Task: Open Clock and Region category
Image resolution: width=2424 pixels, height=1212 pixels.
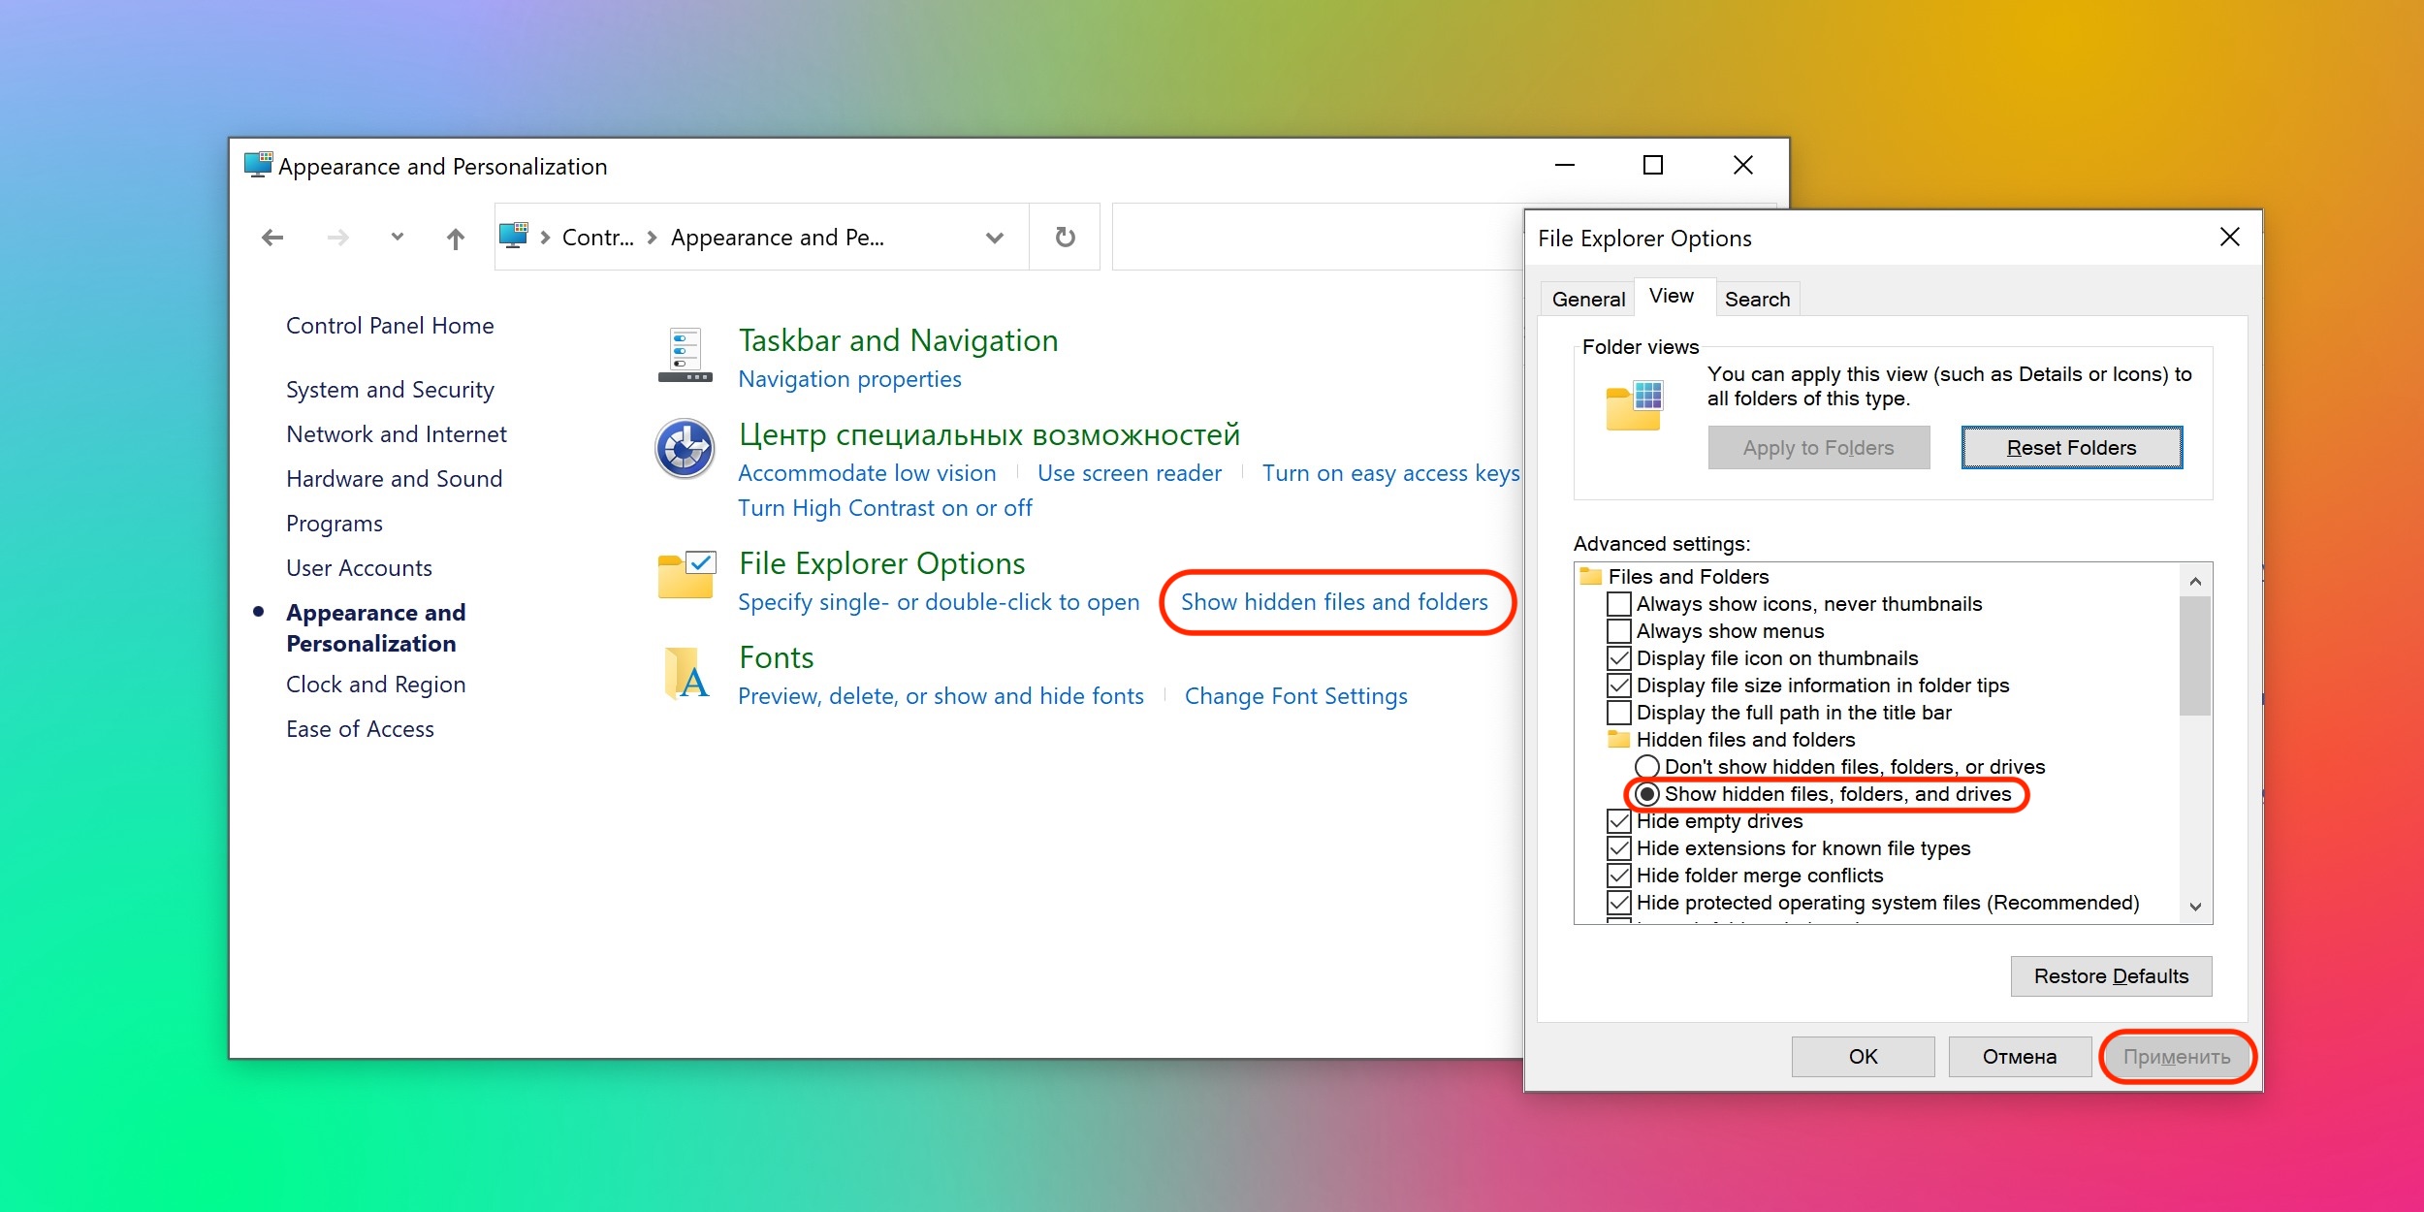Action: click(376, 685)
